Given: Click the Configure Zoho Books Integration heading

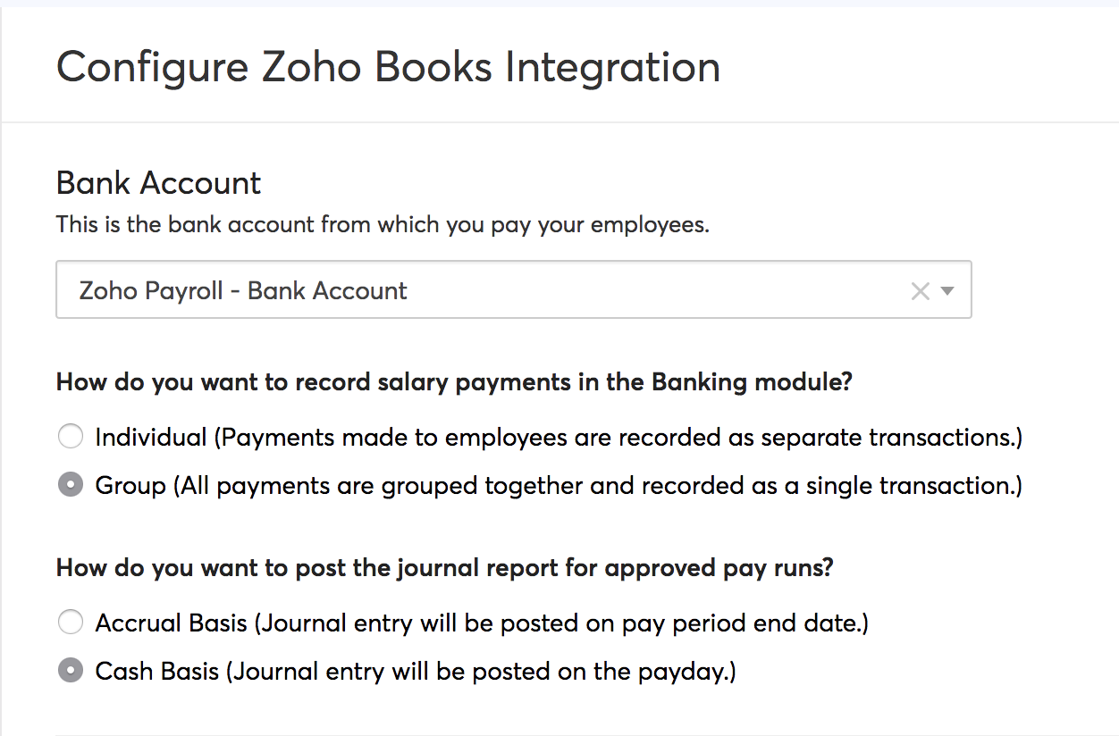Looking at the screenshot, I should 388,66.
